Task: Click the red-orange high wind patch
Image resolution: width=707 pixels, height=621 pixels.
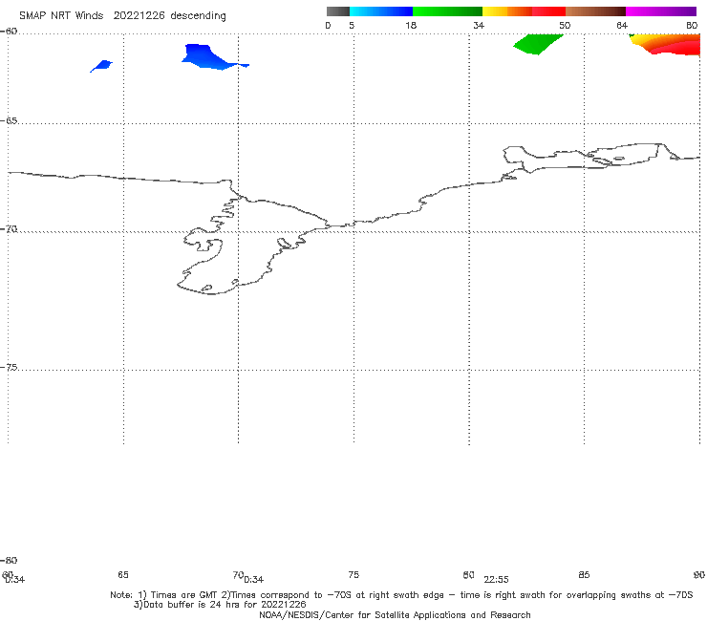Action: pos(666,45)
